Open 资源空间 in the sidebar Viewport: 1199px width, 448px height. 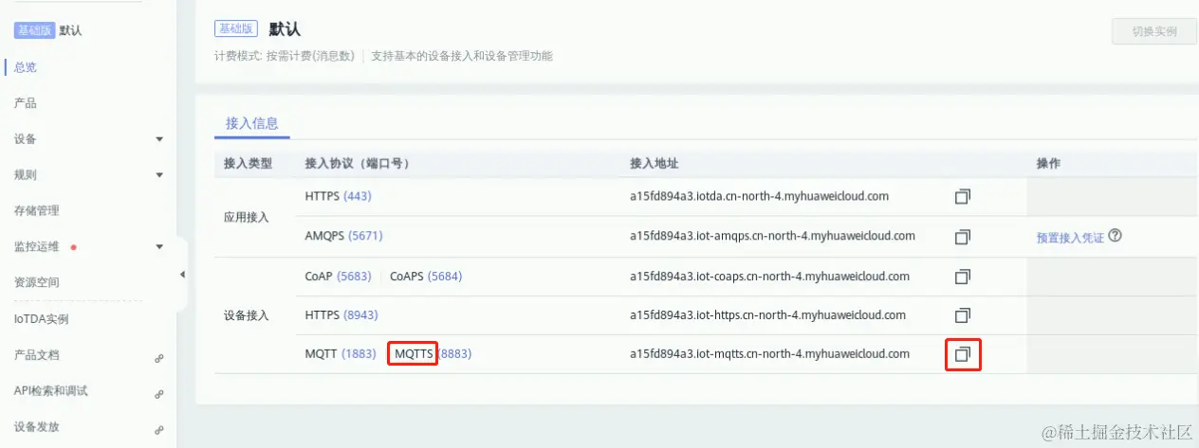[37, 282]
